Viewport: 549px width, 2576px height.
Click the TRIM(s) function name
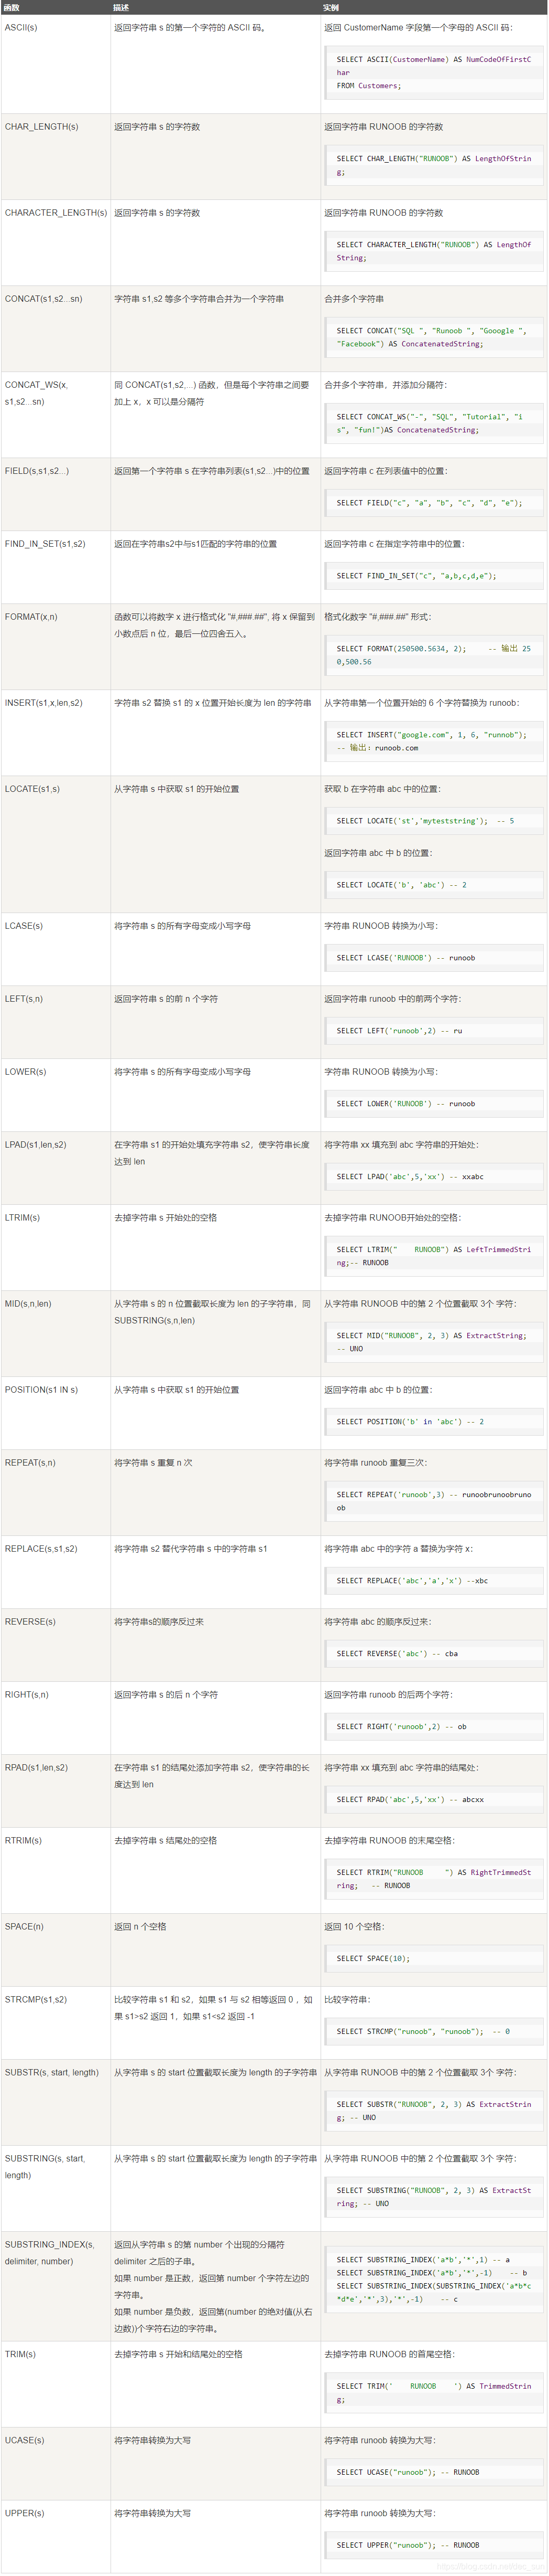pos(20,2354)
